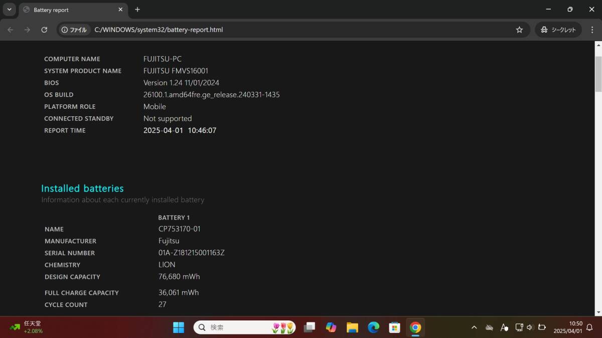Click the Installed batteries heading
This screenshot has width=602, height=338.
82,189
